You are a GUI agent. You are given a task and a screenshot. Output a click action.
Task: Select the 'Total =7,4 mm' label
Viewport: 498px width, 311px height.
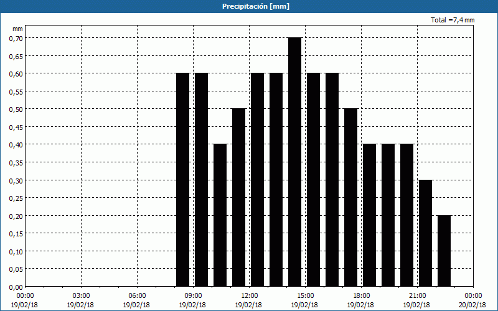tap(453, 20)
